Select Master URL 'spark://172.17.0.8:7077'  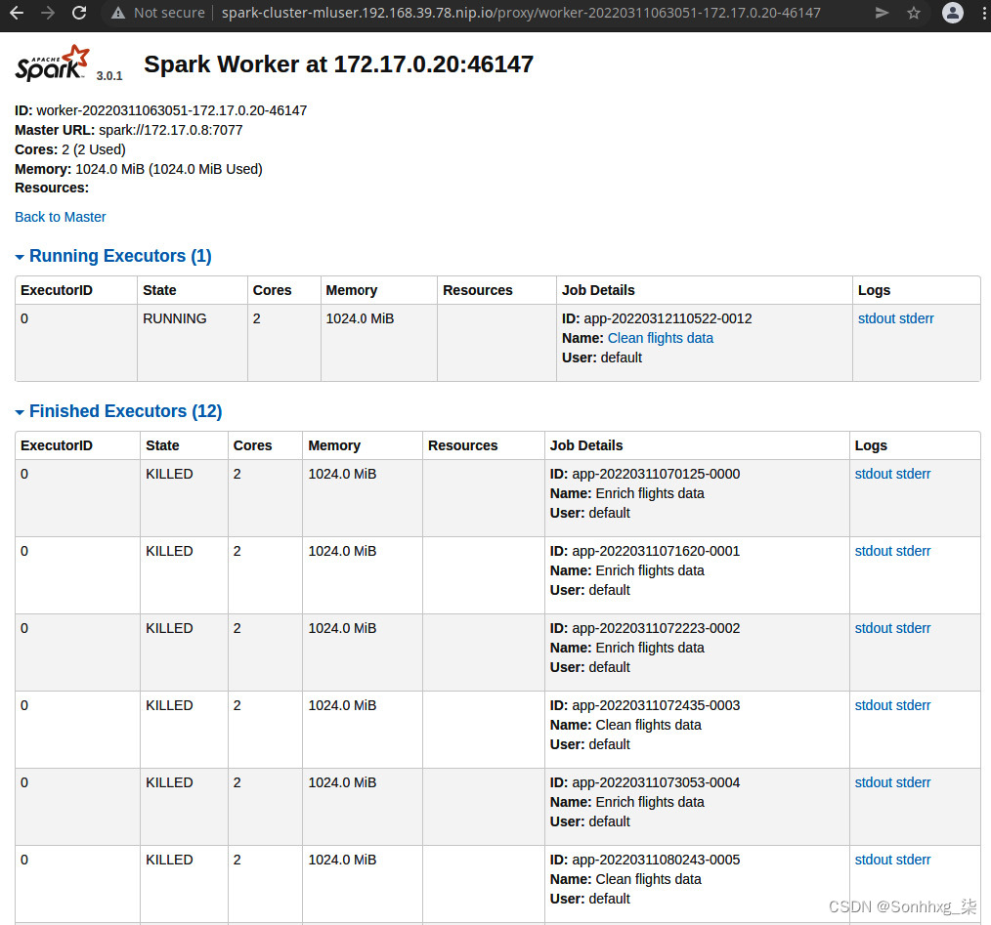tap(171, 130)
